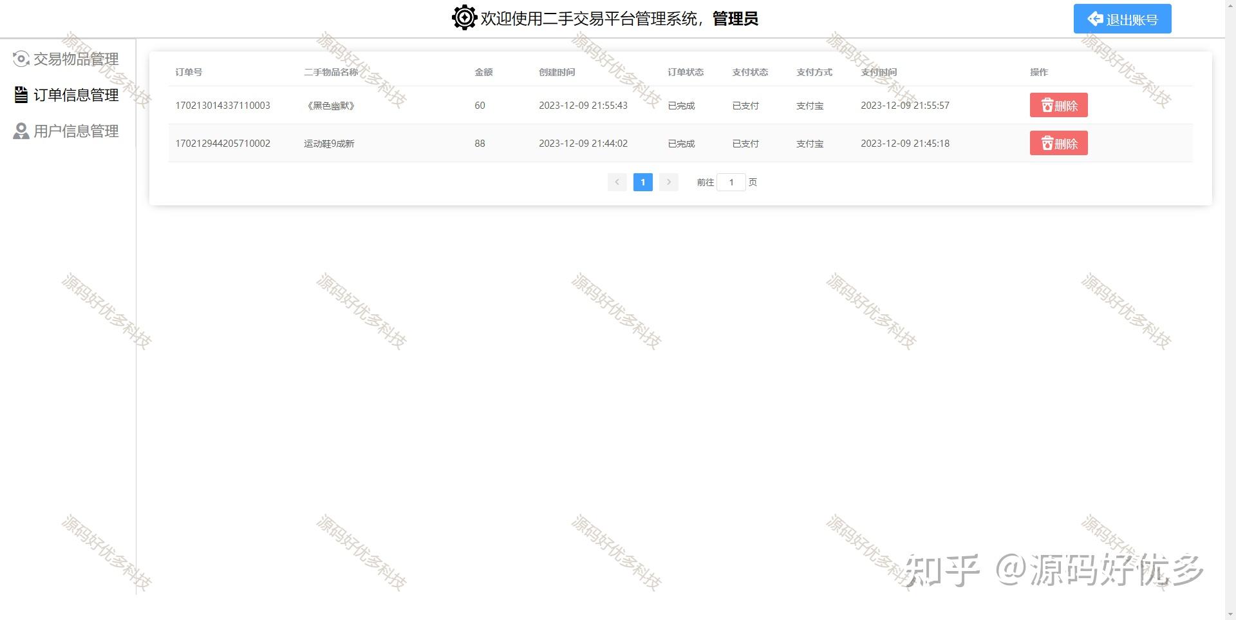The height and width of the screenshot is (620, 1236).
Task: Click the logout arrow icon on 退出账号 button
Action: point(1094,19)
